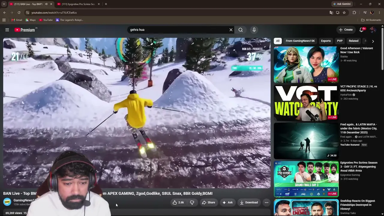
Task: Install or cast page icon in address bar
Action: (x=337, y=13)
